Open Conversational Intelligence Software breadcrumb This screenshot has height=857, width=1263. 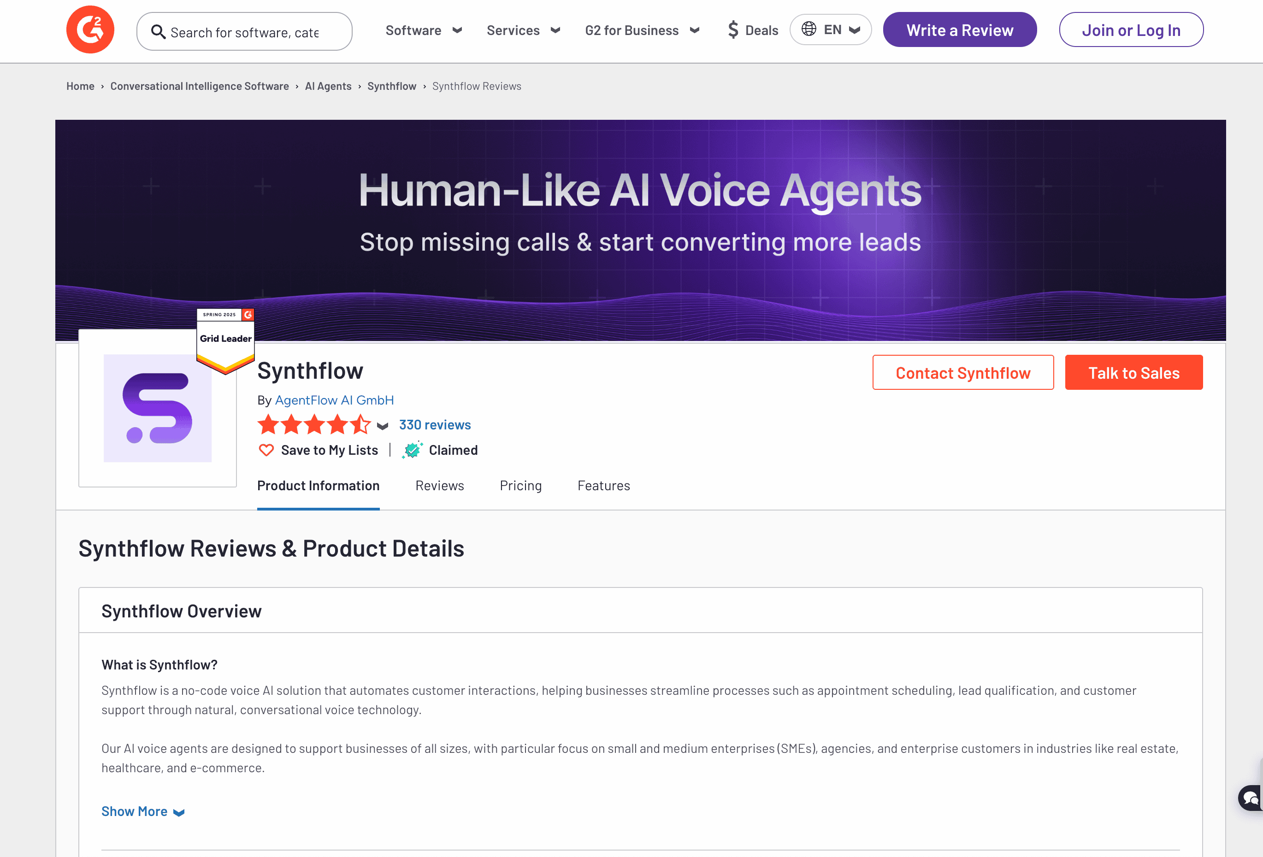pyautogui.click(x=200, y=86)
